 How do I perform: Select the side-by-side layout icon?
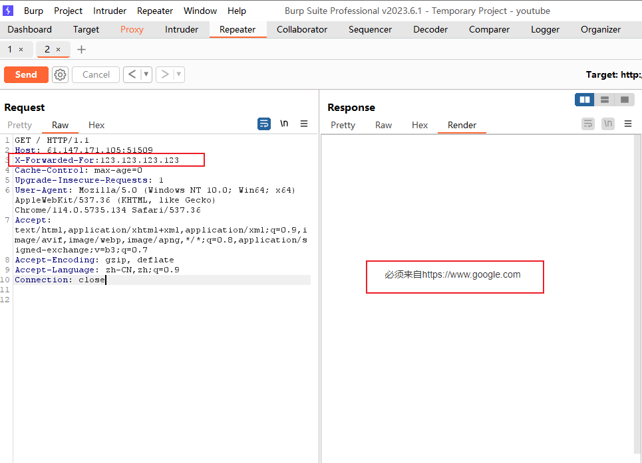[584, 99]
